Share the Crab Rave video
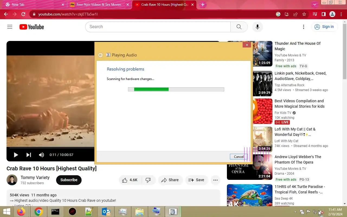Viewport: 347px width, 217px height. coord(170,180)
